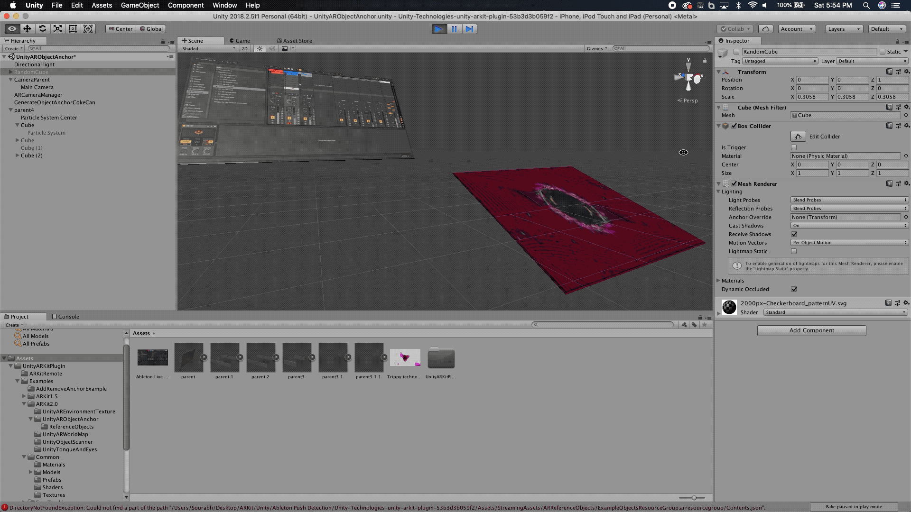Select the Move tool

pyautogui.click(x=27, y=29)
